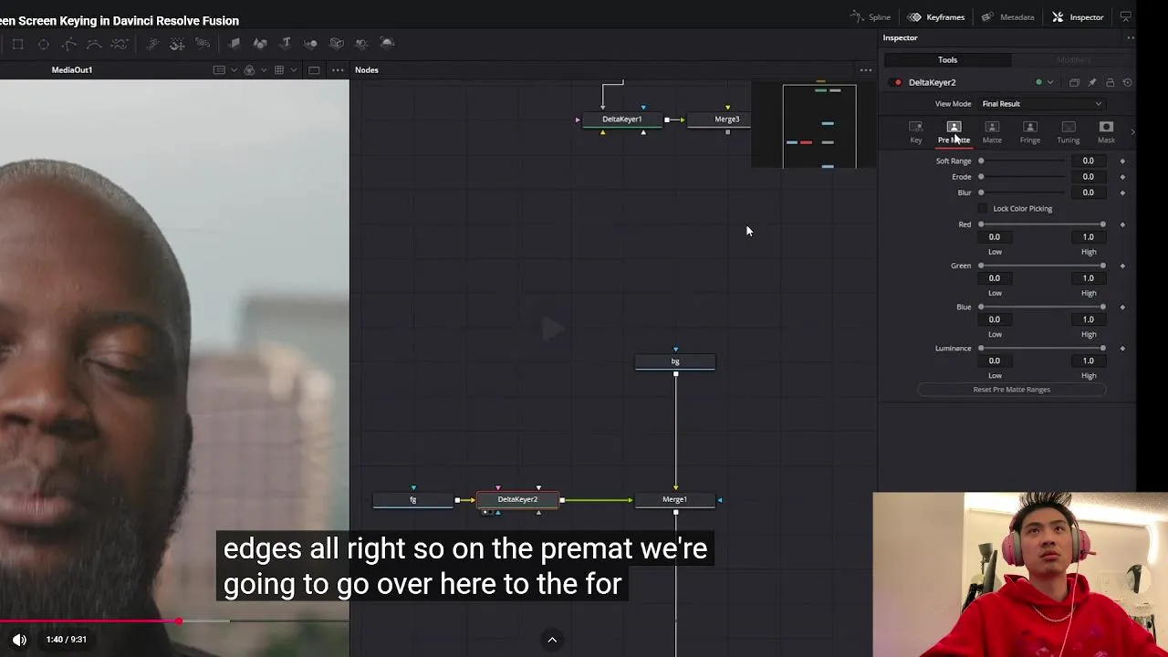Screen dimensions: 1168x657
Task: Click the Red Low value field
Action: 995,237
